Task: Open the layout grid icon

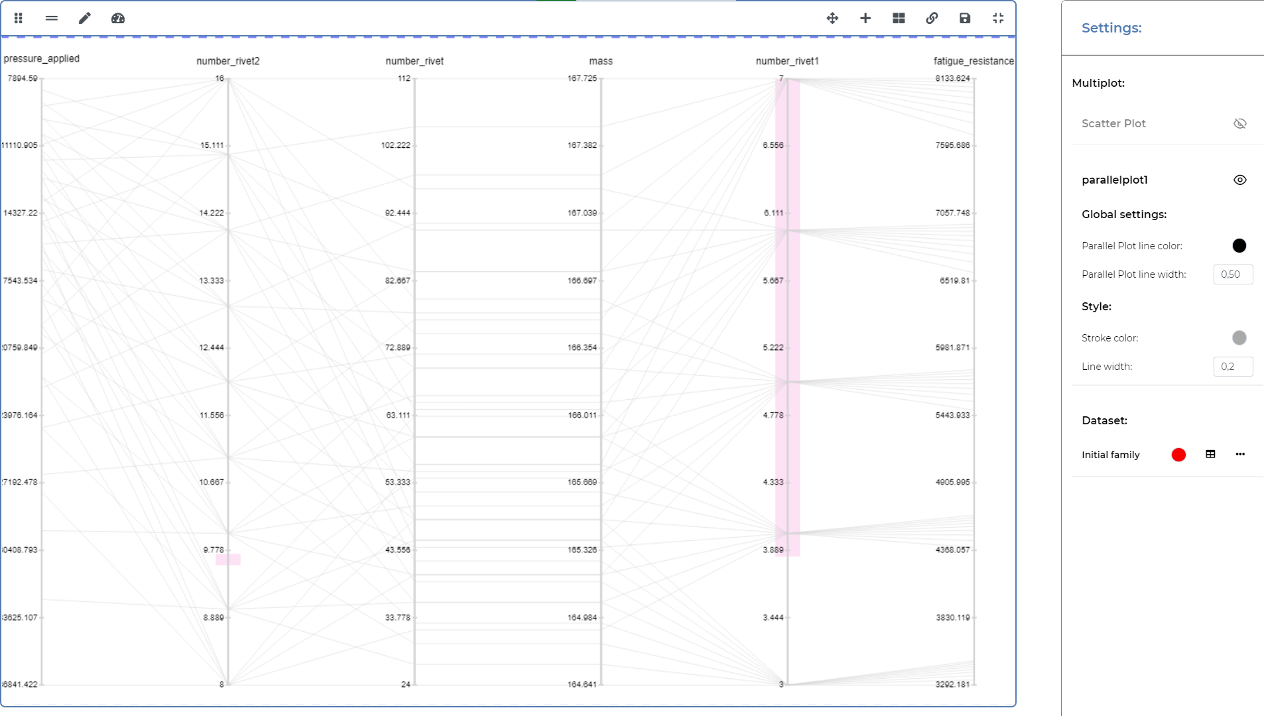Action: [x=899, y=18]
